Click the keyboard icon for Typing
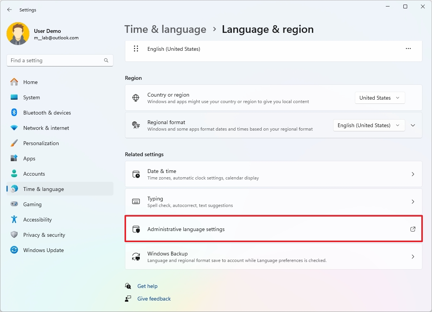 pos(136,202)
